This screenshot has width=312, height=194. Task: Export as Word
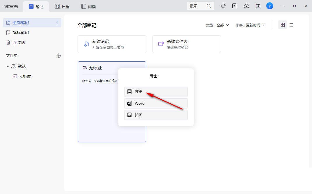pos(156,103)
